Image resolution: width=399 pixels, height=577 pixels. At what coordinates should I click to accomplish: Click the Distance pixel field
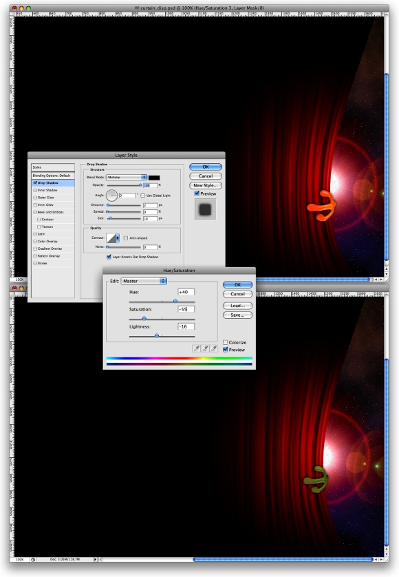151,205
